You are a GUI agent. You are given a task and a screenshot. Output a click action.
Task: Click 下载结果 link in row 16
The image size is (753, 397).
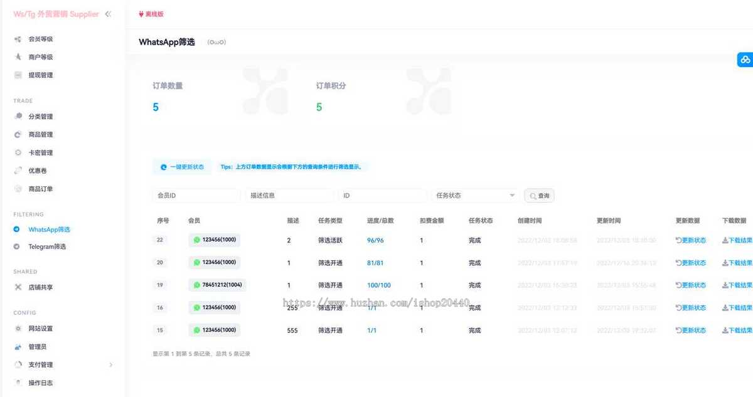(x=740, y=308)
